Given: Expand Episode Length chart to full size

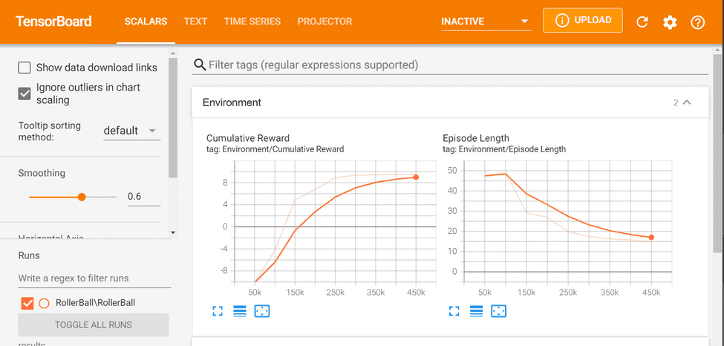Looking at the screenshot, I should coord(454,311).
